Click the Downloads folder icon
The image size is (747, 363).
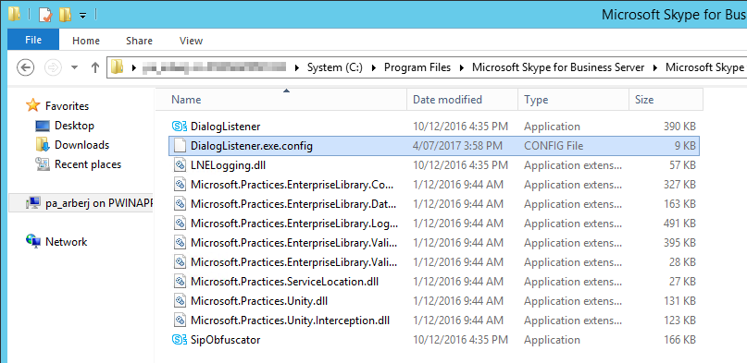[x=43, y=145]
